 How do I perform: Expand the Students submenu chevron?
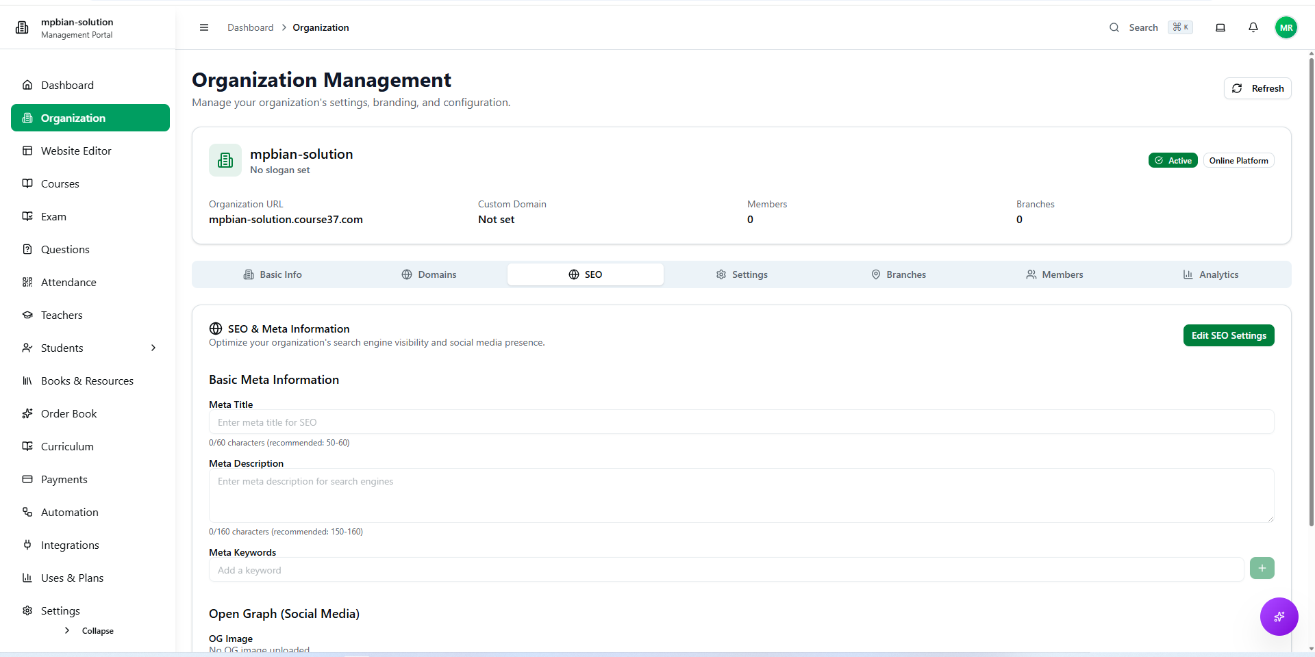(153, 348)
